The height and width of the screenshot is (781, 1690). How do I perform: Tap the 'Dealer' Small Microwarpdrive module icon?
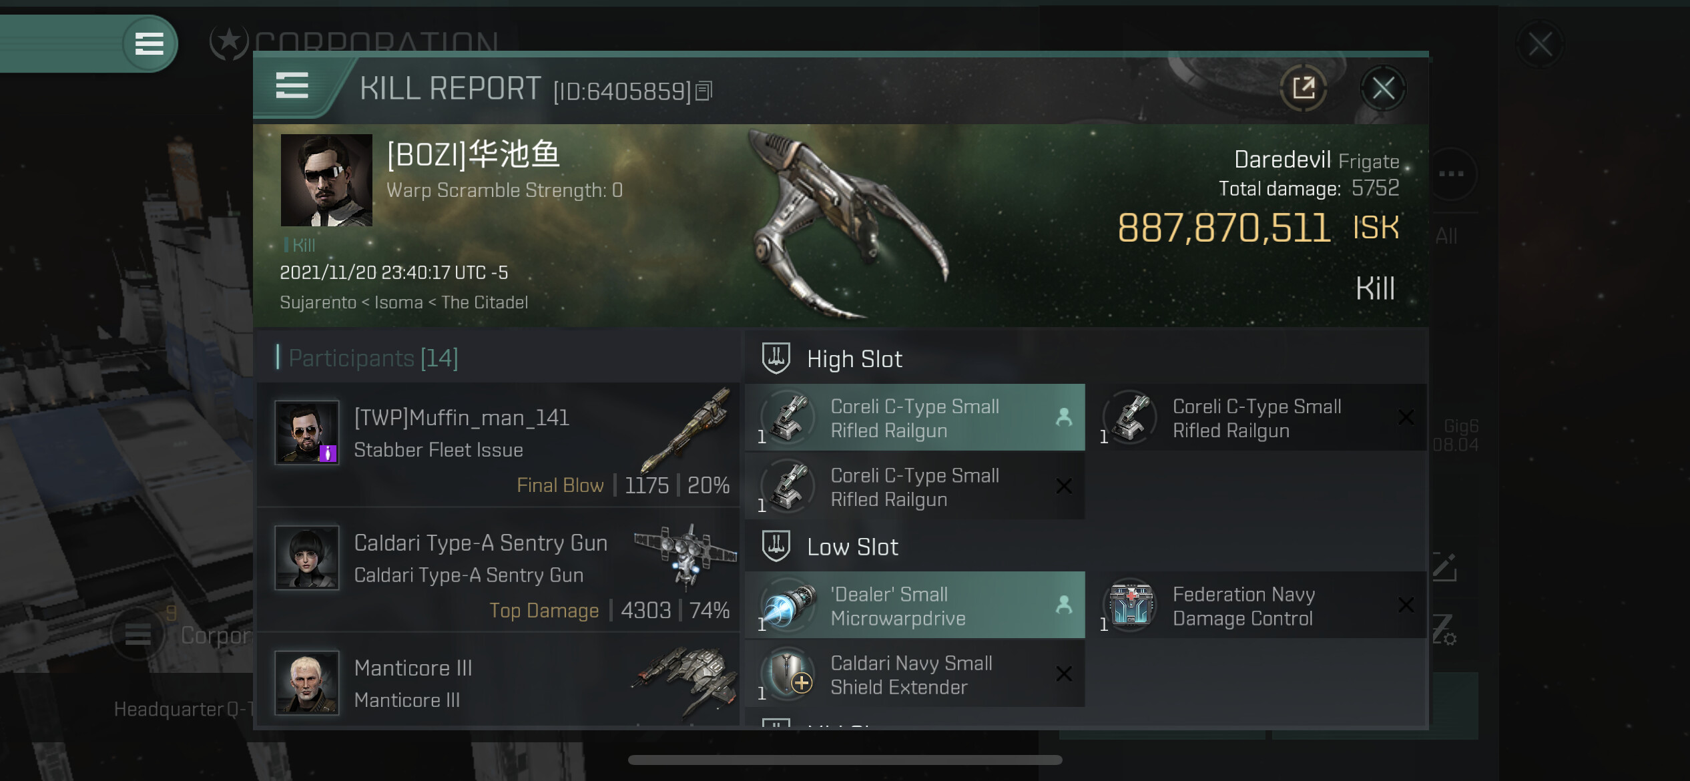point(789,605)
